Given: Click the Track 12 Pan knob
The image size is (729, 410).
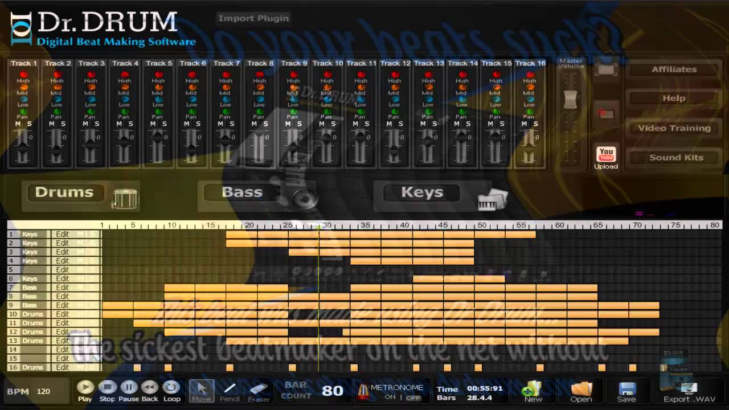Looking at the screenshot, I should tap(395, 112).
